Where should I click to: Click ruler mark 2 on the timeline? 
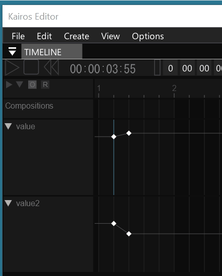[174, 88]
